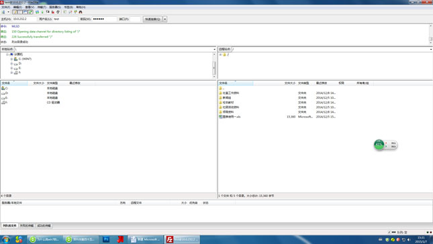The width and height of the screenshot is (433, 244).
Task: Open the 帮助(H) menu
Action: [81, 7]
